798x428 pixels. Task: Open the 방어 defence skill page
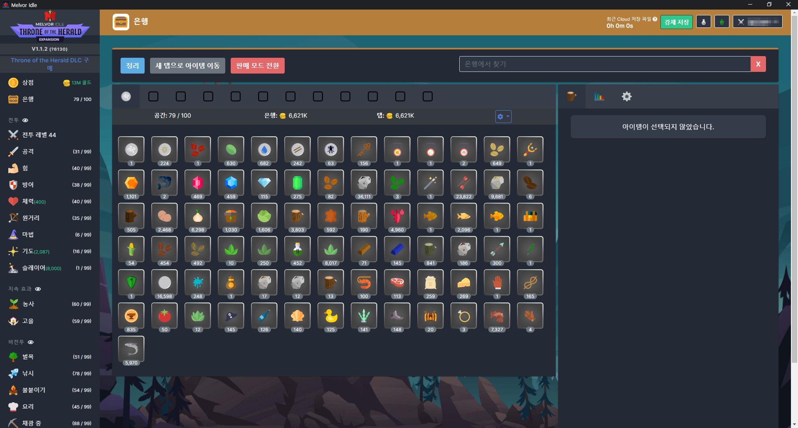coord(50,185)
